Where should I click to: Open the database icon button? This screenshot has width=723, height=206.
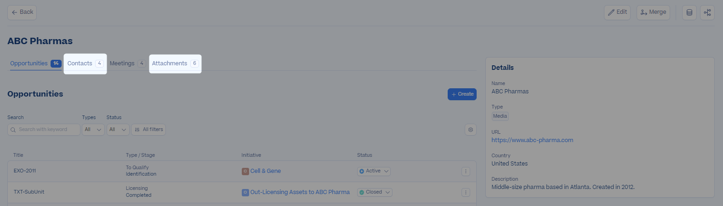pos(689,12)
